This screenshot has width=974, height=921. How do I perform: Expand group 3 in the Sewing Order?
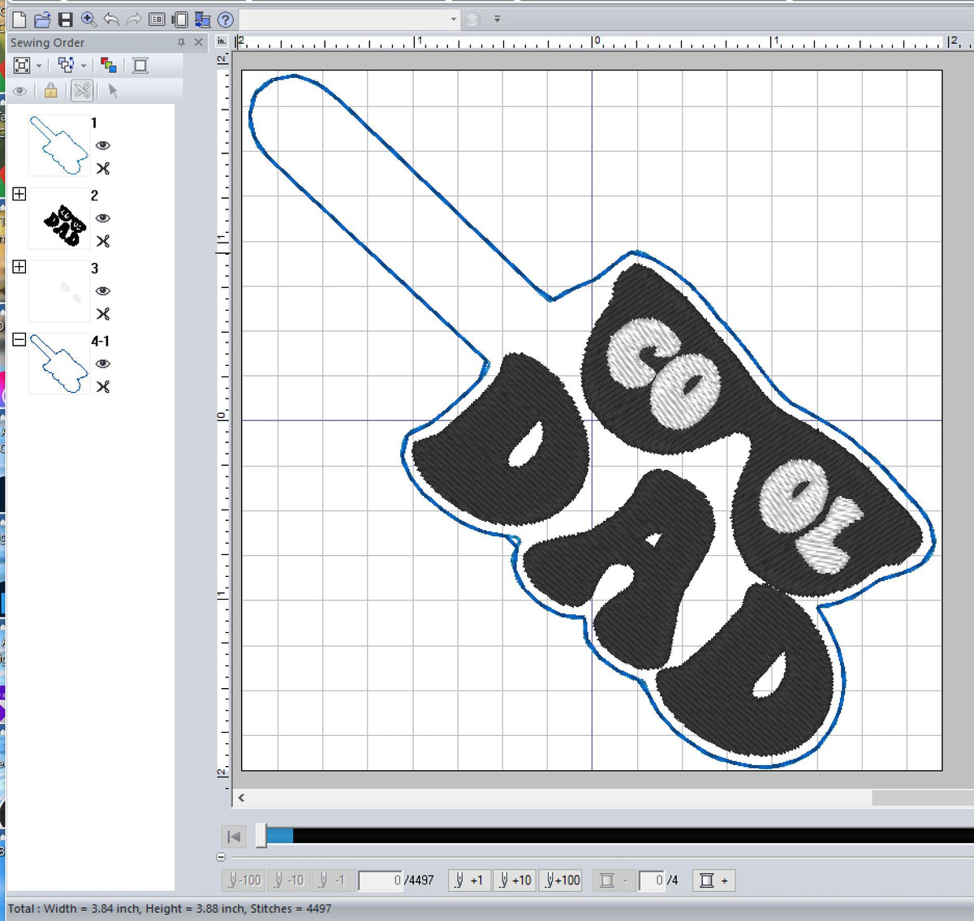coord(19,266)
